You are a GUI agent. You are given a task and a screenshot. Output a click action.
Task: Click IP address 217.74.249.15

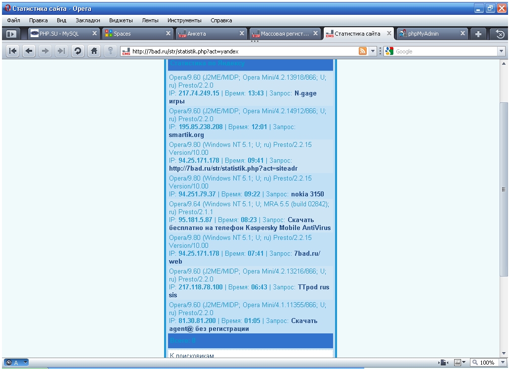(199, 93)
